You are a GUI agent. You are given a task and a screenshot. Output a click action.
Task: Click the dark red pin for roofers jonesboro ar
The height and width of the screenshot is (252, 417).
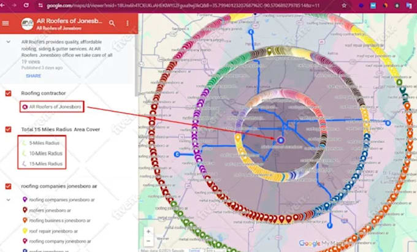25,210
